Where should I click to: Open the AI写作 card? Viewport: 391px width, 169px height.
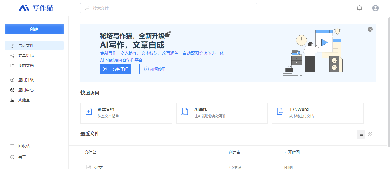point(222,113)
